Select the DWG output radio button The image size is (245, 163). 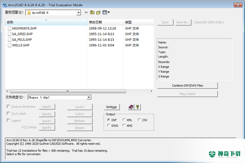coord(109,126)
